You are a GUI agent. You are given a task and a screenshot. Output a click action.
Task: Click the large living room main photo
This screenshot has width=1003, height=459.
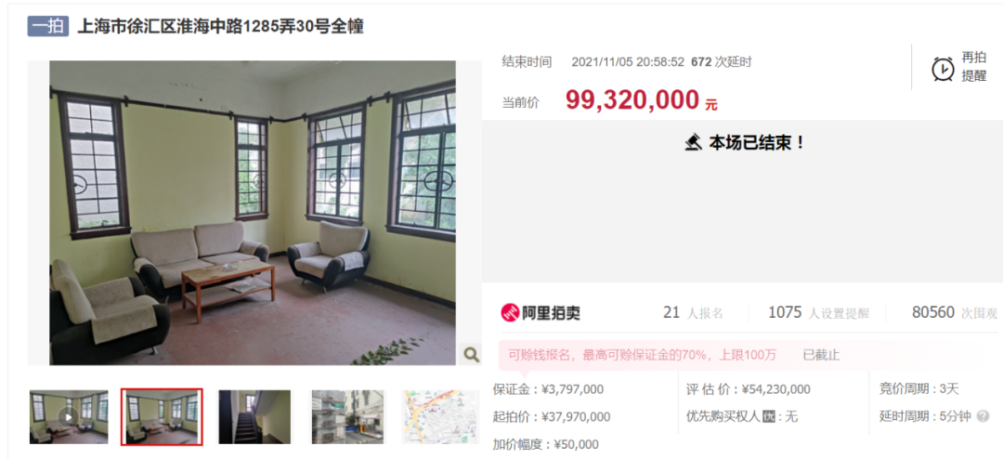253,213
